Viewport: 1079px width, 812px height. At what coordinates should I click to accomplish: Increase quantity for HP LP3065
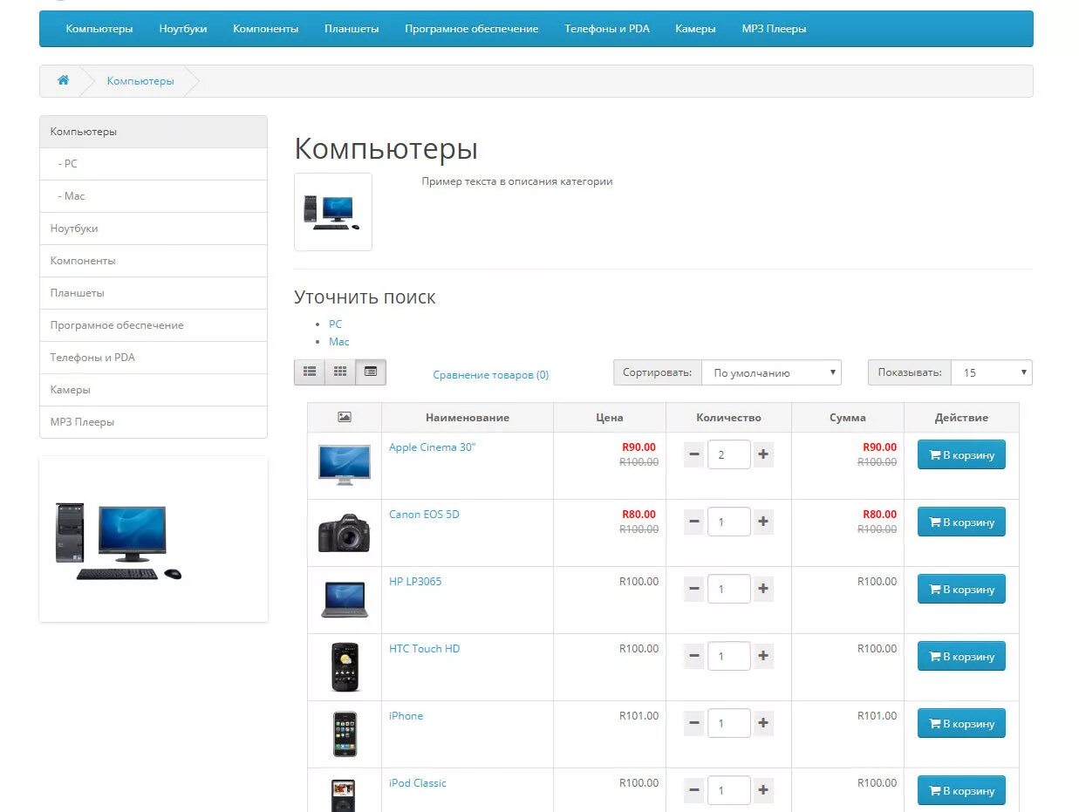(763, 589)
